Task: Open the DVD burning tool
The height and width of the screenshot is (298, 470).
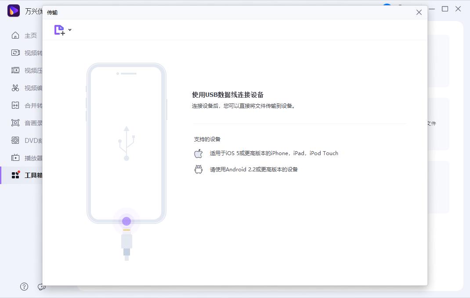Action: pos(15,141)
